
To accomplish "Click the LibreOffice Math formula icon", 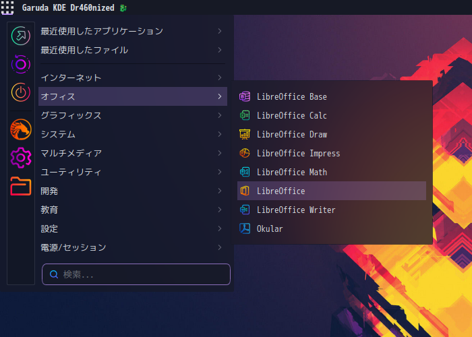I will pyautogui.click(x=244, y=172).
